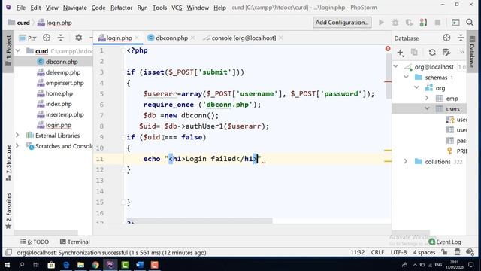Open the Edit menu
Viewport: 481px width, 271px height.
pyautogui.click(x=35, y=8)
